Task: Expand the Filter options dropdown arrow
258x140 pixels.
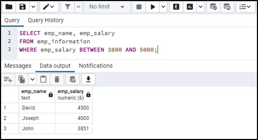Action: click(78, 7)
